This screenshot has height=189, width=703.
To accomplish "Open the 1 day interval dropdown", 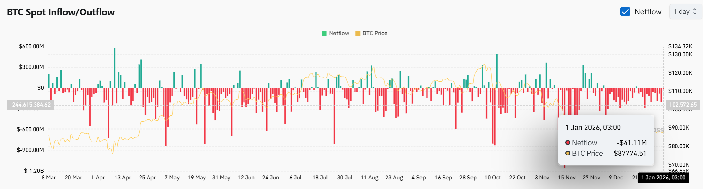I will (685, 12).
